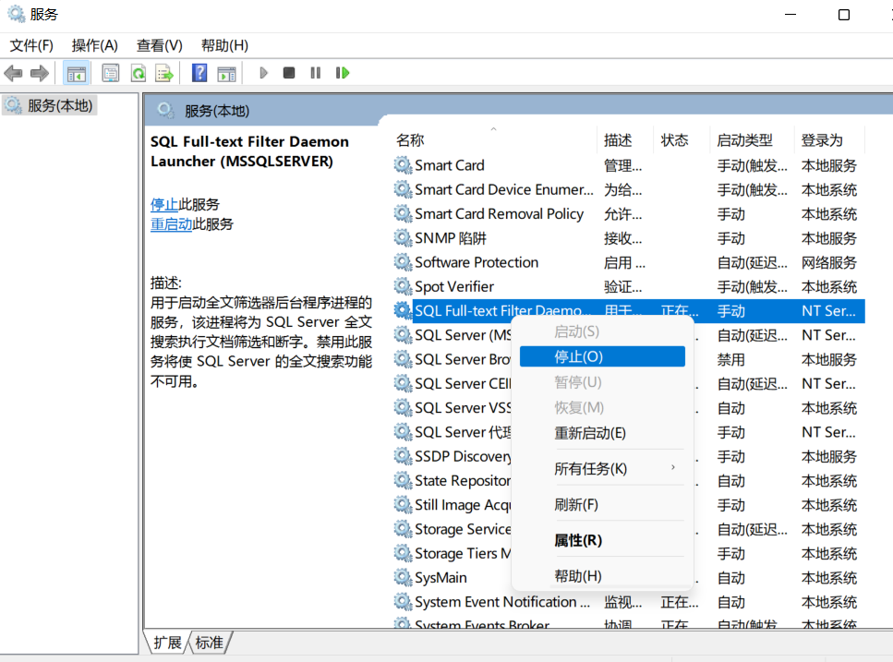Expand 所有任务(K) submenu arrow

coord(673,468)
